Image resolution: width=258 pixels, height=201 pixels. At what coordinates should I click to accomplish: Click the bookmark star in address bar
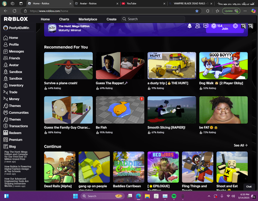pyautogui.click(x=197, y=11)
